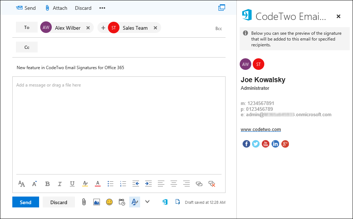Insert a hyperlink
This screenshot has height=219, width=353.
[199, 184]
